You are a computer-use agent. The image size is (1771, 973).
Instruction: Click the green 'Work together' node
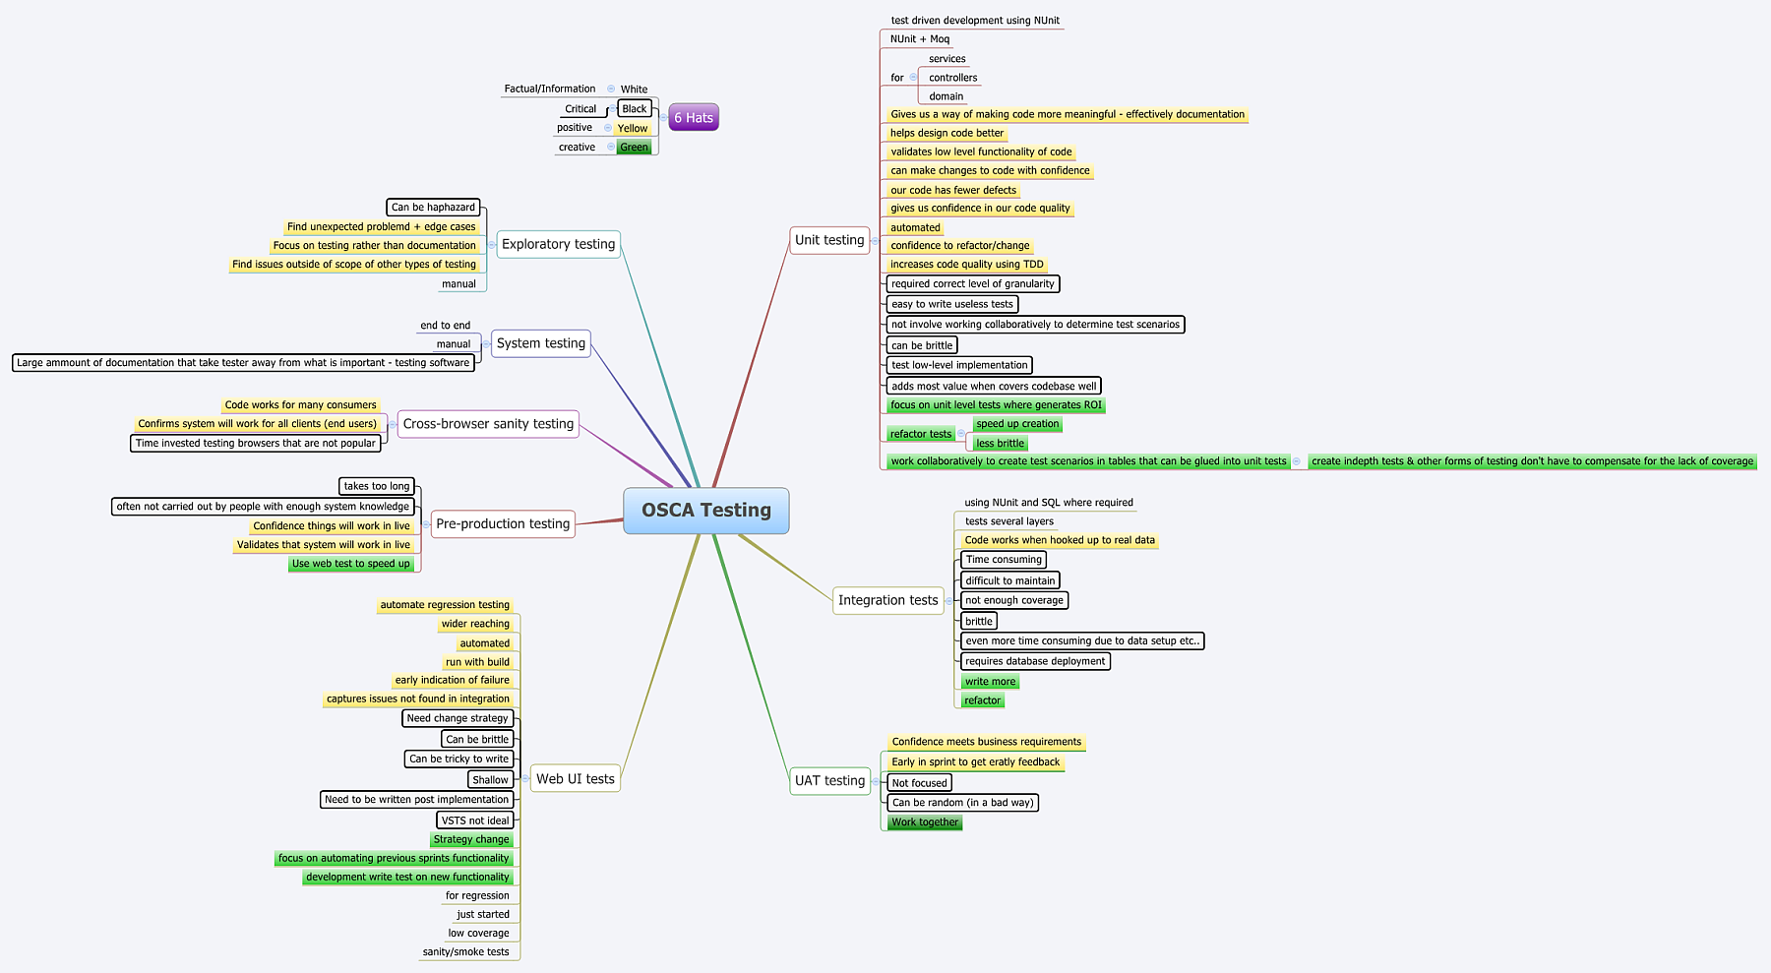pos(924,822)
